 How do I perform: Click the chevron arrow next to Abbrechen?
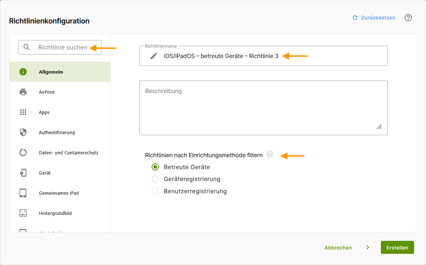click(x=368, y=247)
